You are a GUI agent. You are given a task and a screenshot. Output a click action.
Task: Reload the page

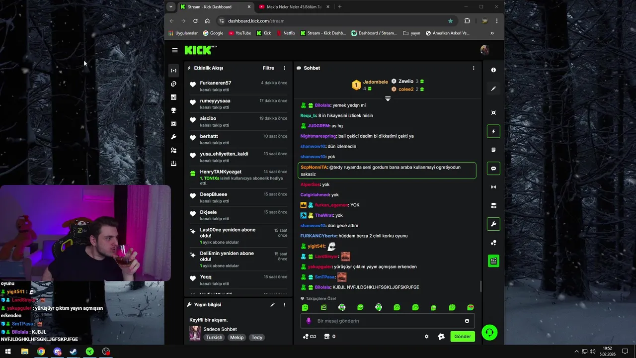195,21
